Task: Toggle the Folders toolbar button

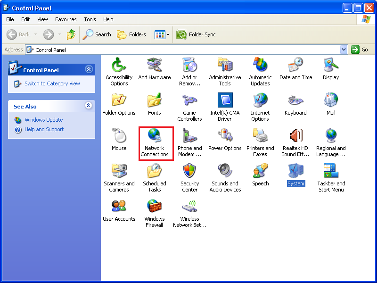Action: (x=131, y=34)
